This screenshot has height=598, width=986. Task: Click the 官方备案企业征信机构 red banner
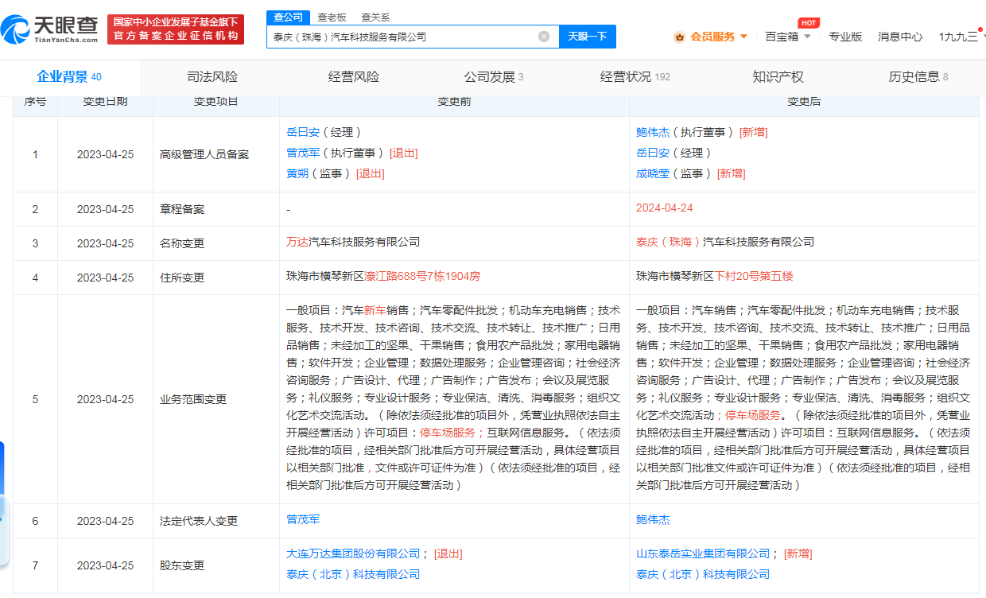point(176,29)
